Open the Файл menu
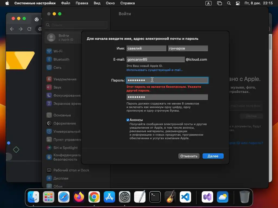Image resolution: width=278 pixels, height=208 pixels. tap(66, 3)
